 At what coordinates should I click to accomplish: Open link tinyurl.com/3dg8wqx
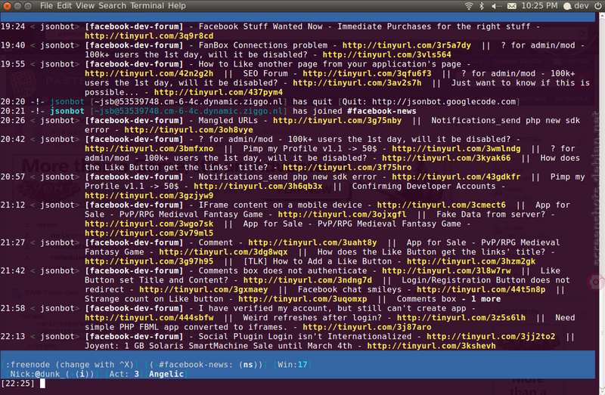click(223, 252)
